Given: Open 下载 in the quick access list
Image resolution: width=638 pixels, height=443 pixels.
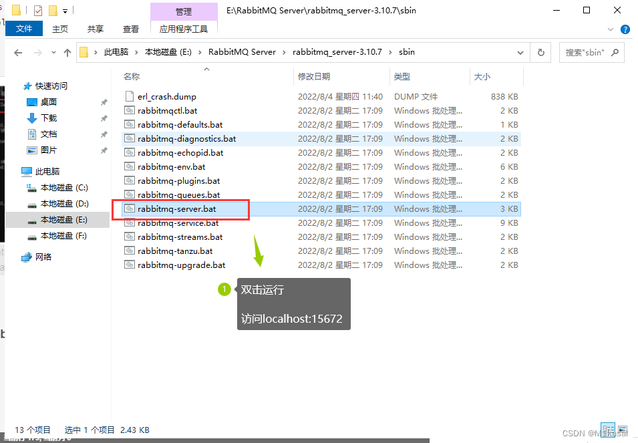Looking at the screenshot, I should tap(49, 118).
